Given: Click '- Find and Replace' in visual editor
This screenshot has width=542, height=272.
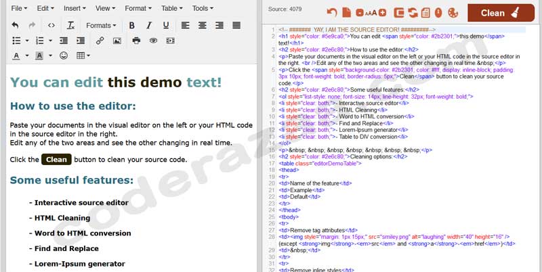Looking at the screenshot, I should [64, 248].
